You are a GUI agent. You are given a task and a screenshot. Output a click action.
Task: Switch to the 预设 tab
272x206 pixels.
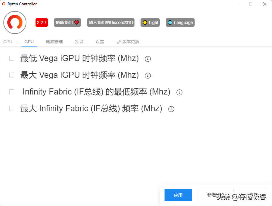point(79,42)
